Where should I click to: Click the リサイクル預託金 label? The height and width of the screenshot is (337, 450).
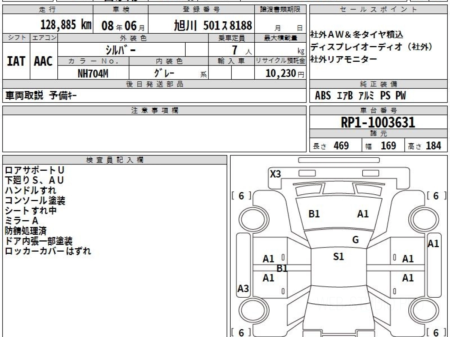tap(280, 61)
